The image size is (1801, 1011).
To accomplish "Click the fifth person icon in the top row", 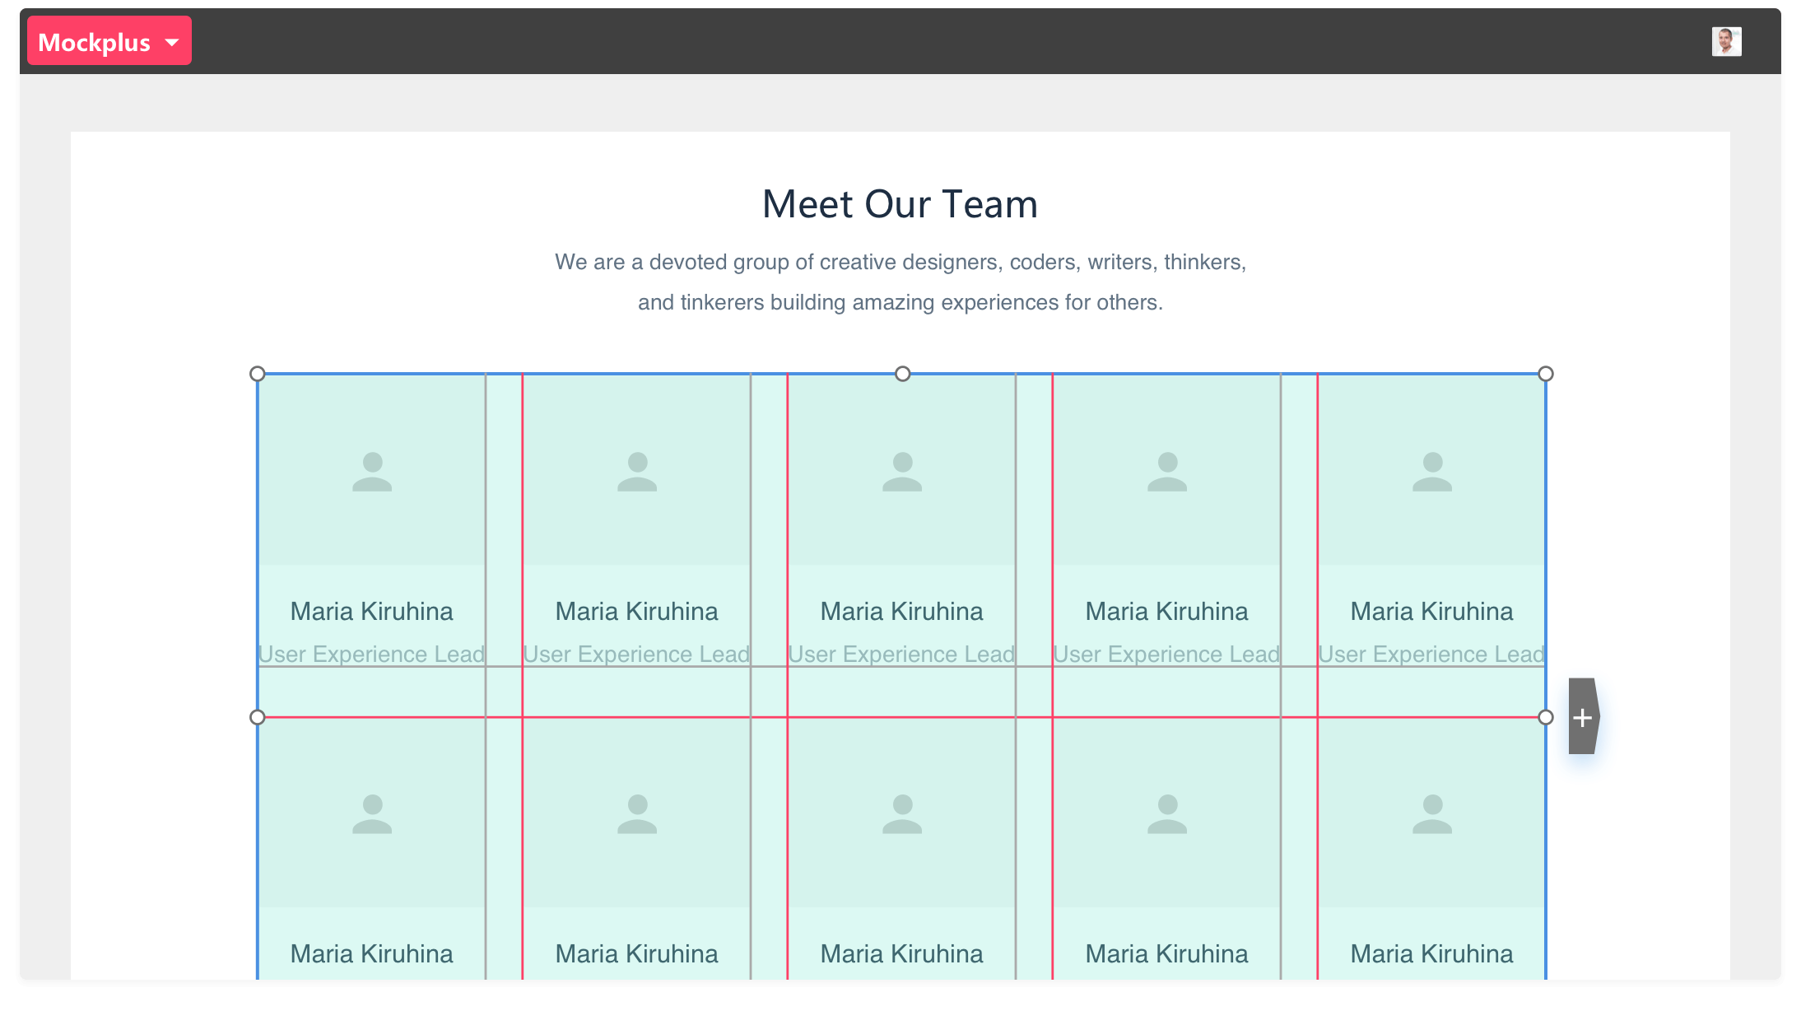I will pos(1432,472).
